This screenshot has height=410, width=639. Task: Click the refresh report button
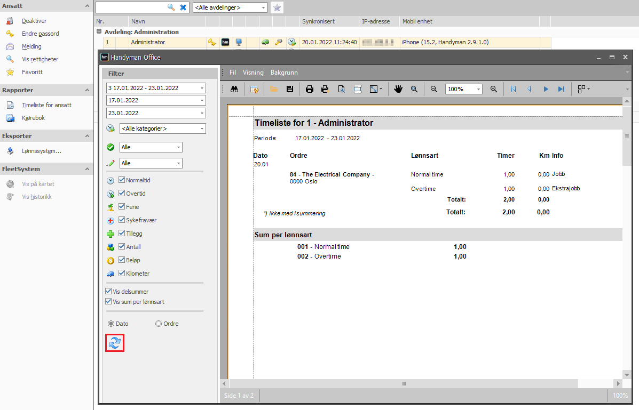pos(115,343)
